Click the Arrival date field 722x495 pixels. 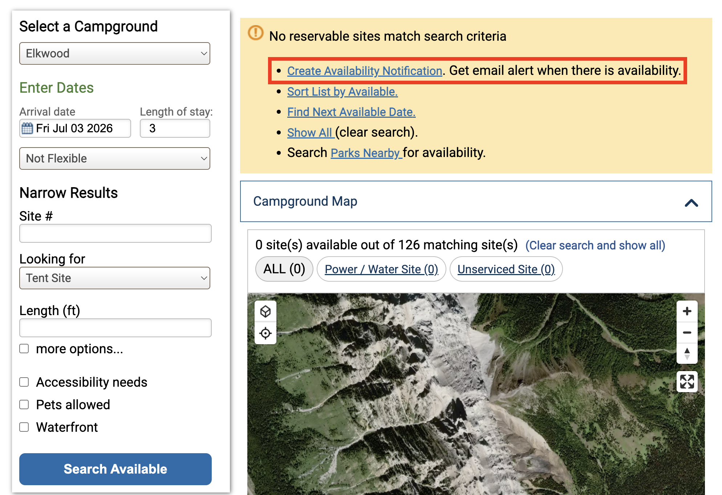click(x=75, y=128)
